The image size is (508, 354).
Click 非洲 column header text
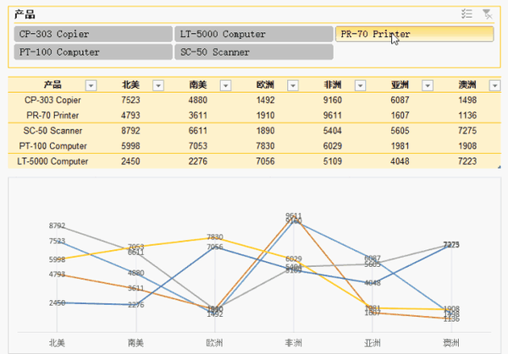tap(333, 85)
